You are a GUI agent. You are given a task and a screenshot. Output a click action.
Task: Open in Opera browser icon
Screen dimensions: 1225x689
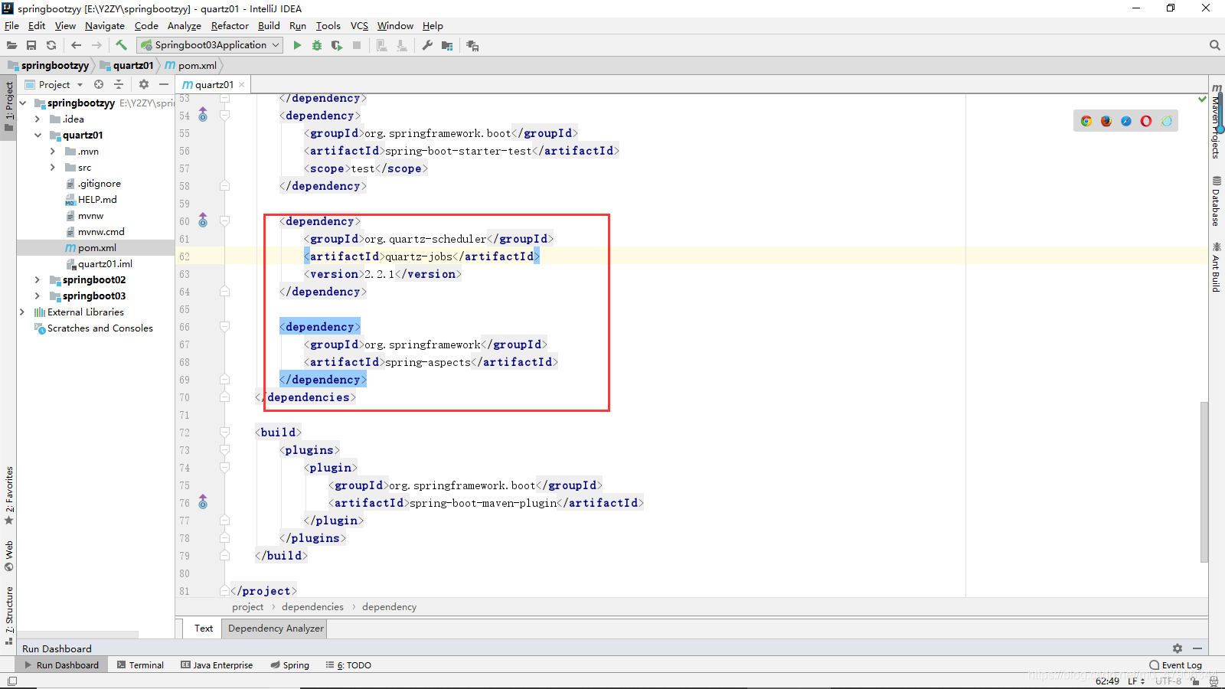[x=1146, y=121]
